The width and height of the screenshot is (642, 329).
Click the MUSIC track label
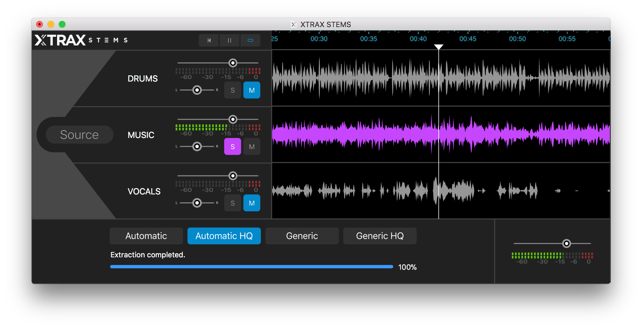pos(141,135)
